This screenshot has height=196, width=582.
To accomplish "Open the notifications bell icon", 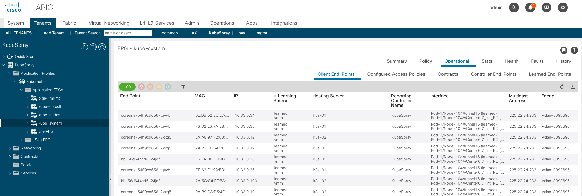I will (x=530, y=8).
